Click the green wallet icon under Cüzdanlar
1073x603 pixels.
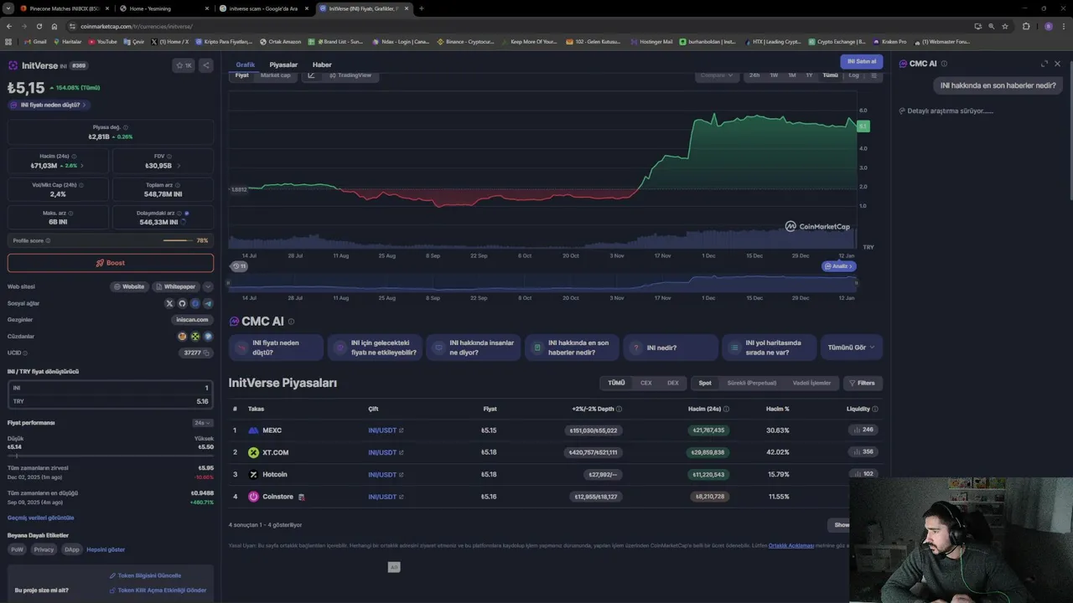(x=195, y=337)
